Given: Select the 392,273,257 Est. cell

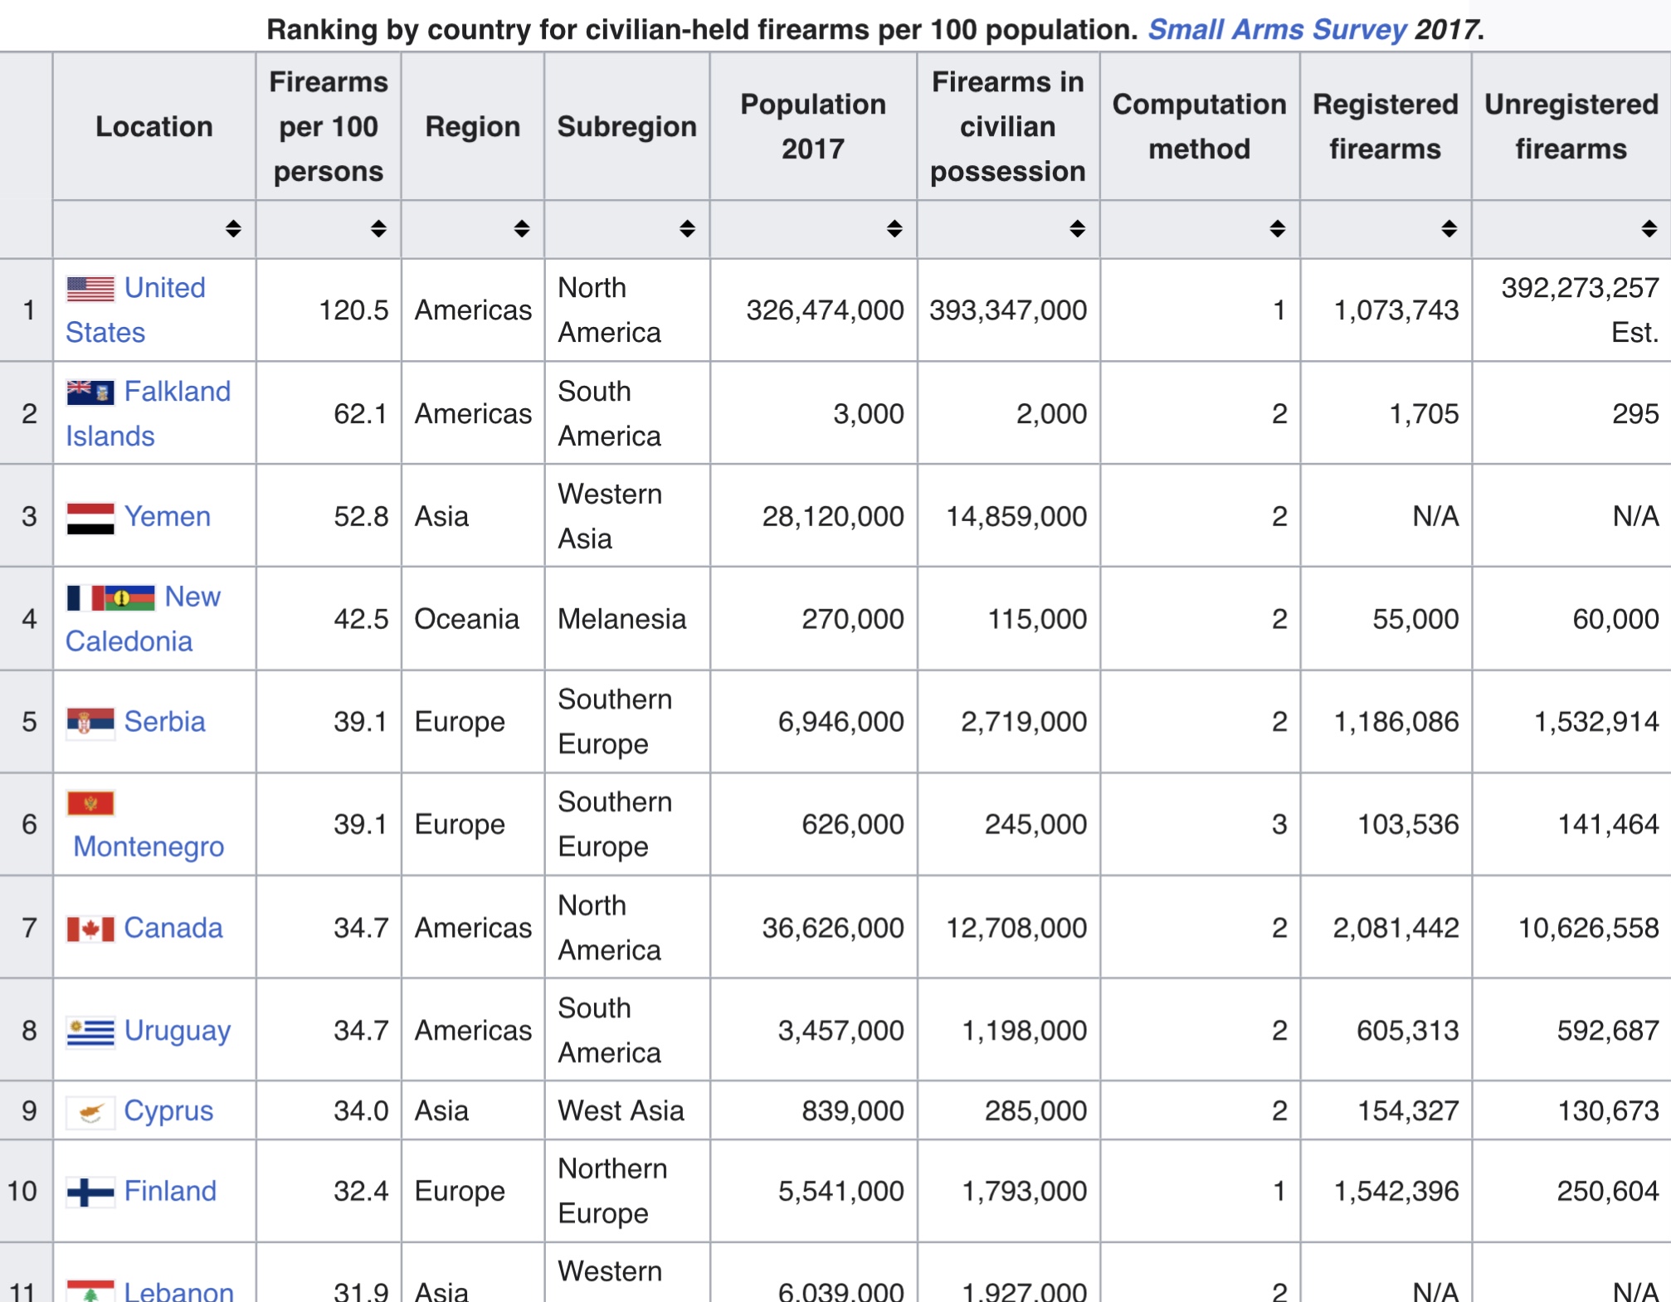Looking at the screenshot, I should click(1571, 310).
